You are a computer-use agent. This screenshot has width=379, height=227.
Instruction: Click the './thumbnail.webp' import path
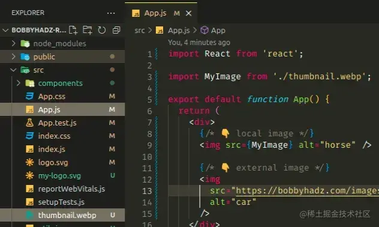[320, 76]
